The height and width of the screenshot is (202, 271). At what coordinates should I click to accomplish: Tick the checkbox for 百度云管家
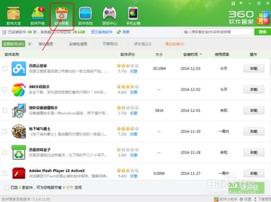pyautogui.click(x=5, y=68)
